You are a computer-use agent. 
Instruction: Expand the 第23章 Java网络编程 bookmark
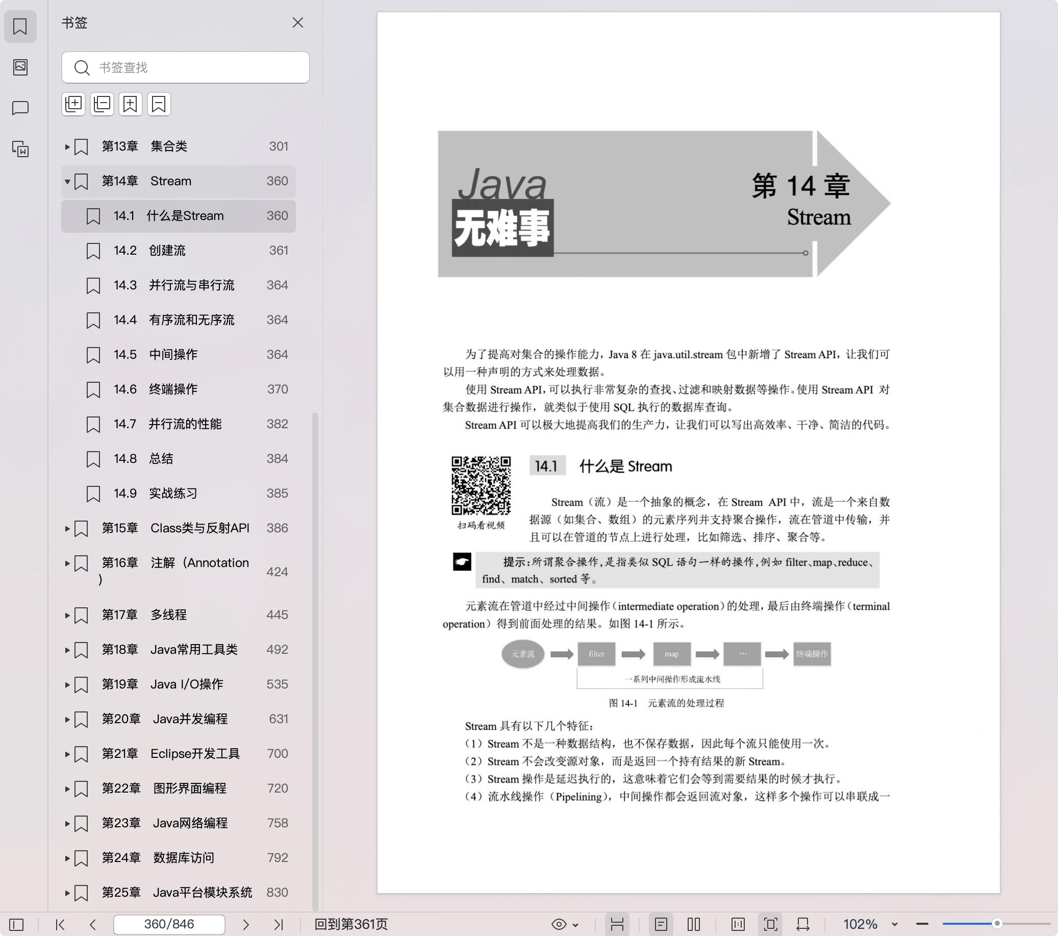(x=67, y=823)
